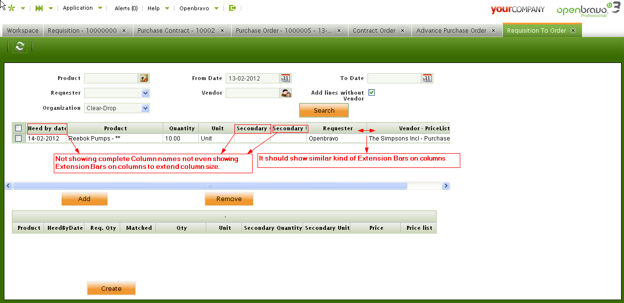This screenshot has width=624, height=303.
Task: Open the Help menu
Action: [x=158, y=8]
